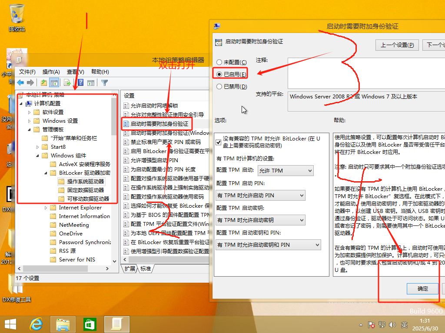Screen dimensions: 445x333
Task: Open the Recycle Bin desktop icon
Action: click(x=17, y=17)
